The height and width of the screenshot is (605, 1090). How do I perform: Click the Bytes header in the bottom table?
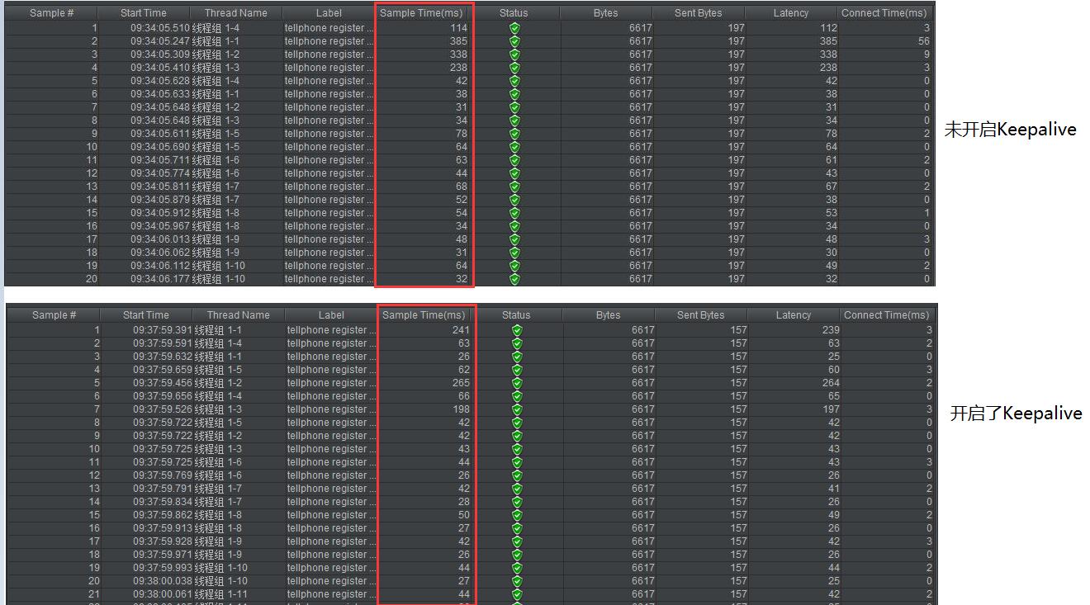point(608,314)
